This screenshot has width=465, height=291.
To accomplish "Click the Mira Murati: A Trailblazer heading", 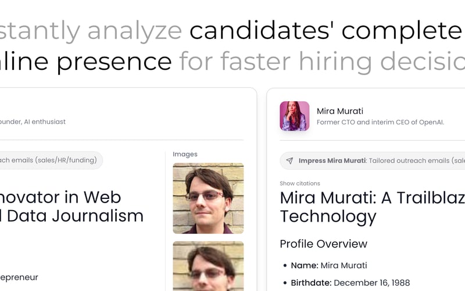I will point(373,207).
